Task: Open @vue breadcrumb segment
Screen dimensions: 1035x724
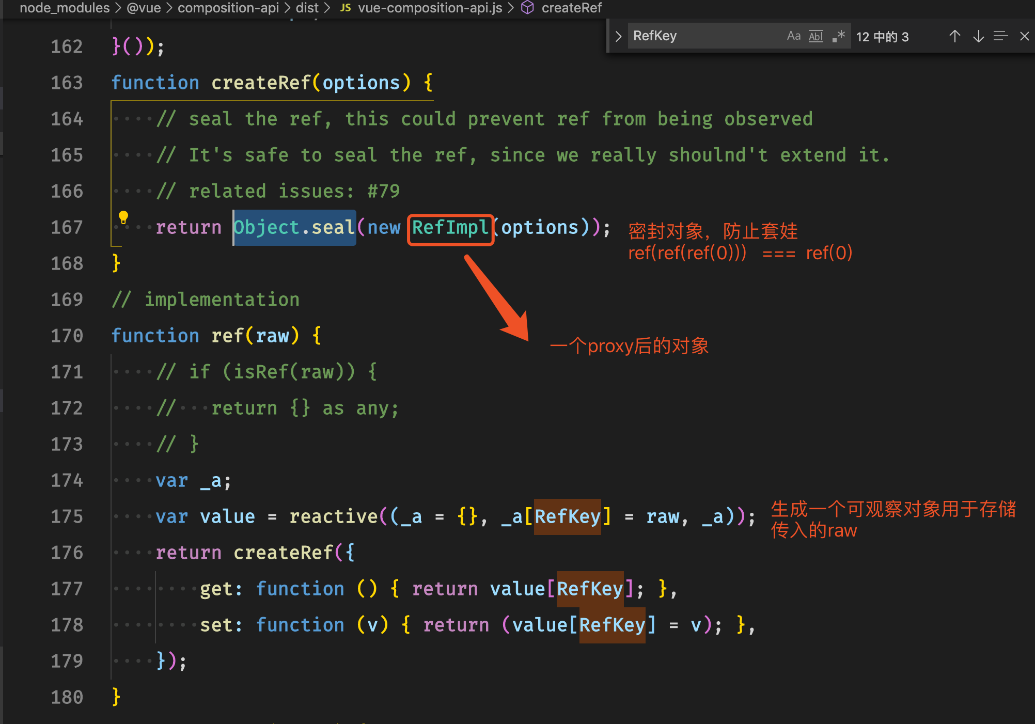Action: click(144, 8)
